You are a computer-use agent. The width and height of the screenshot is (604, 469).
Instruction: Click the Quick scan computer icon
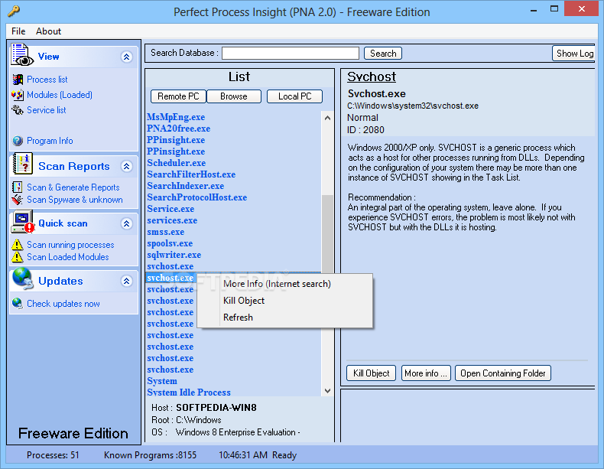(x=23, y=222)
